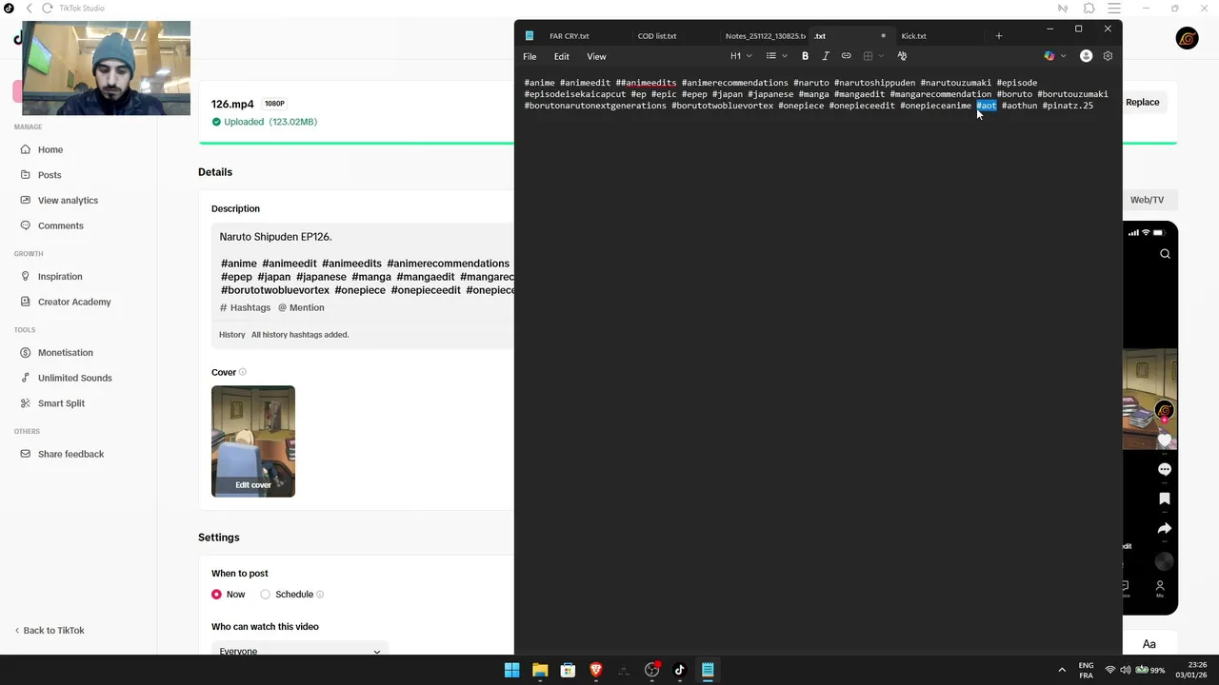Open Copilot dropdown in Notepad

point(1054,56)
